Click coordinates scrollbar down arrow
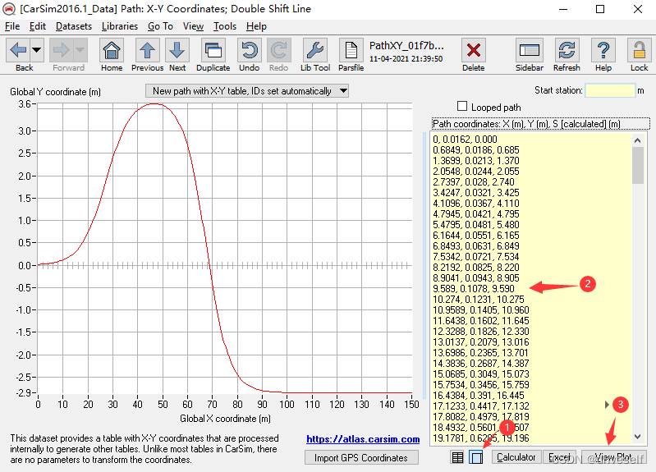This screenshot has height=472, width=656. pos(638,437)
